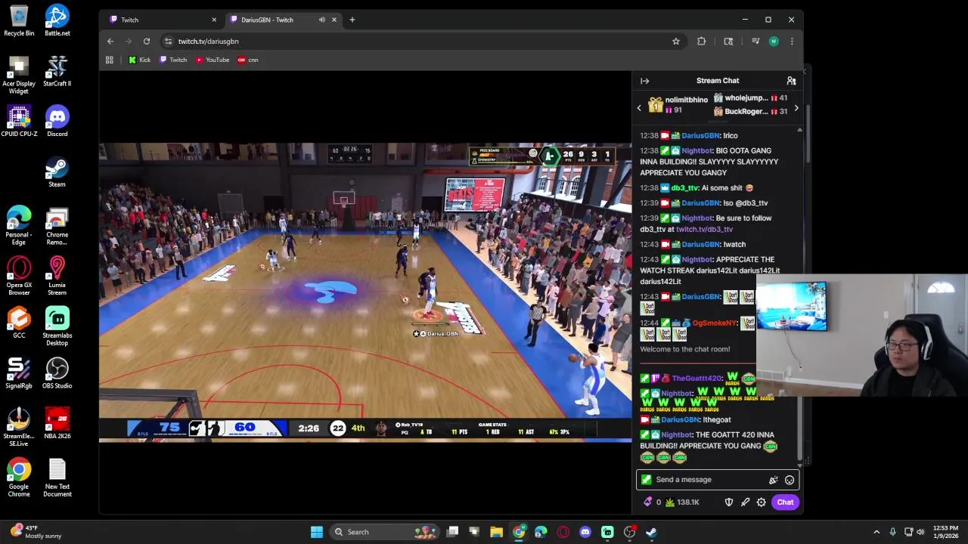Open the Windows Start menu
The height and width of the screenshot is (544, 968).
(x=317, y=532)
